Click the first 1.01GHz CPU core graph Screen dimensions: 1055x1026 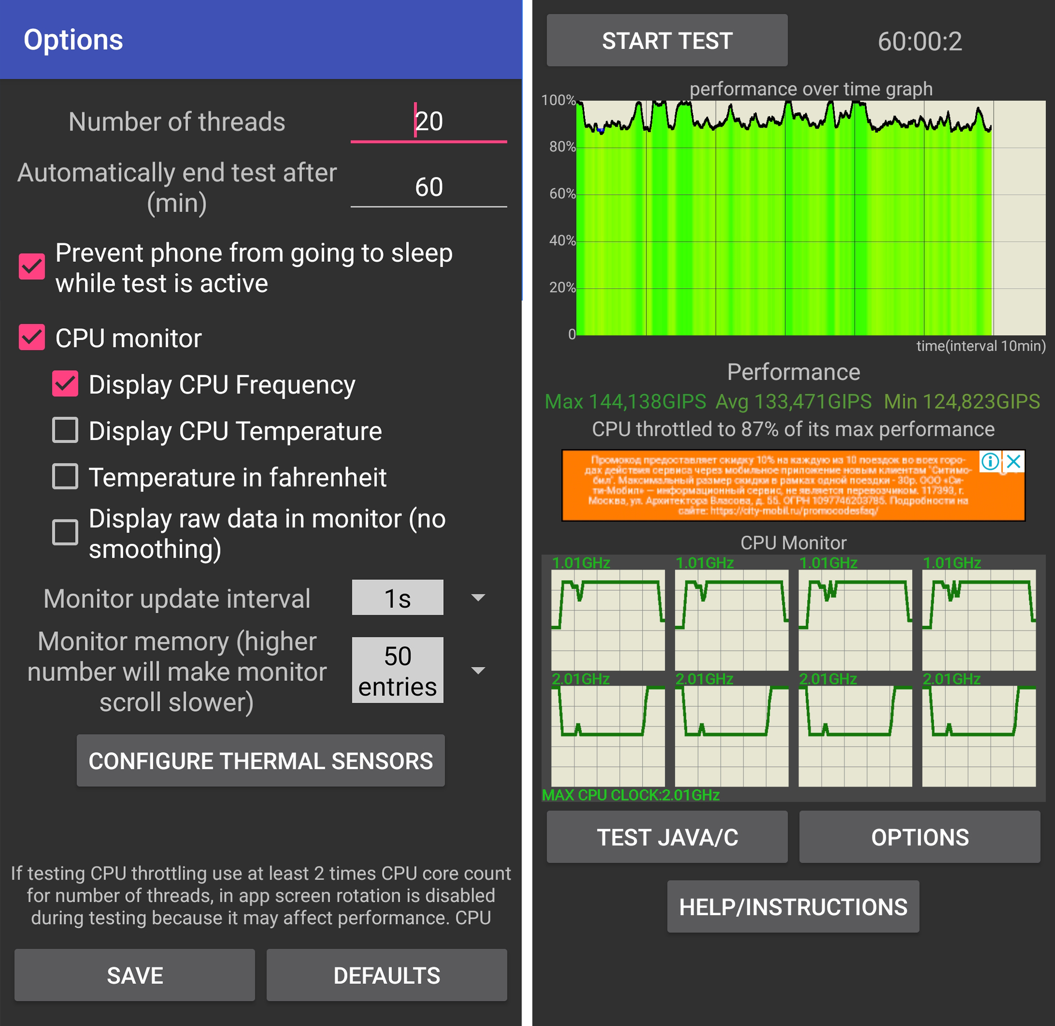[607, 619]
